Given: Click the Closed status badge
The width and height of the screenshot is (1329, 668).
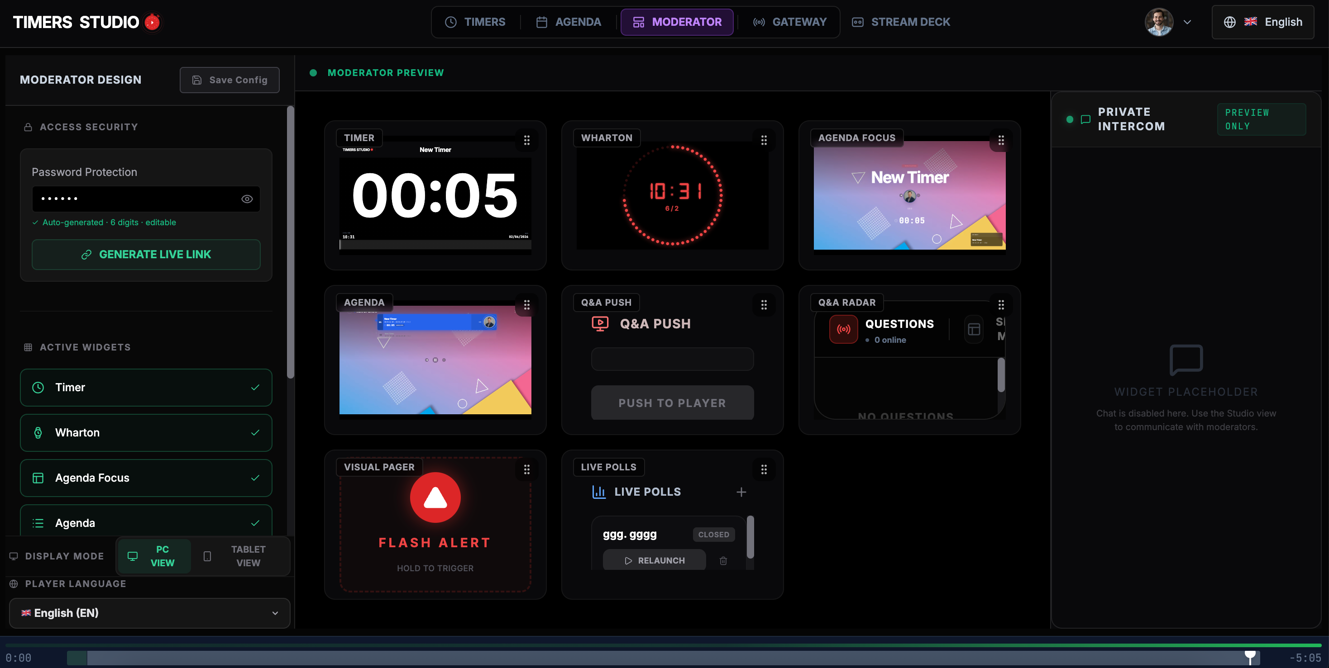Looking at the screenshot, I should coord(713,535).
